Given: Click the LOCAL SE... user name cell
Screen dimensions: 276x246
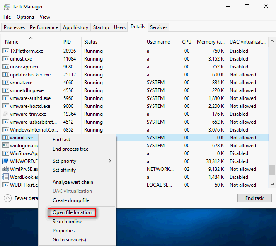Looking at the screenshot, I should click(x=159, y=185).
